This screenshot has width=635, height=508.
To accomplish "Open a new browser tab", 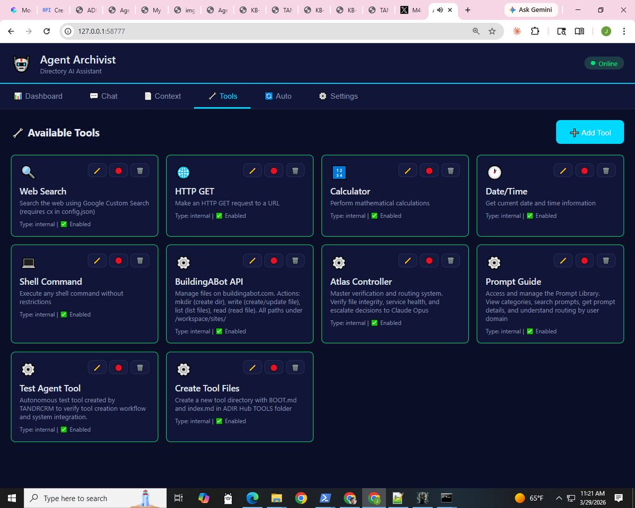I will click(468, 10).
